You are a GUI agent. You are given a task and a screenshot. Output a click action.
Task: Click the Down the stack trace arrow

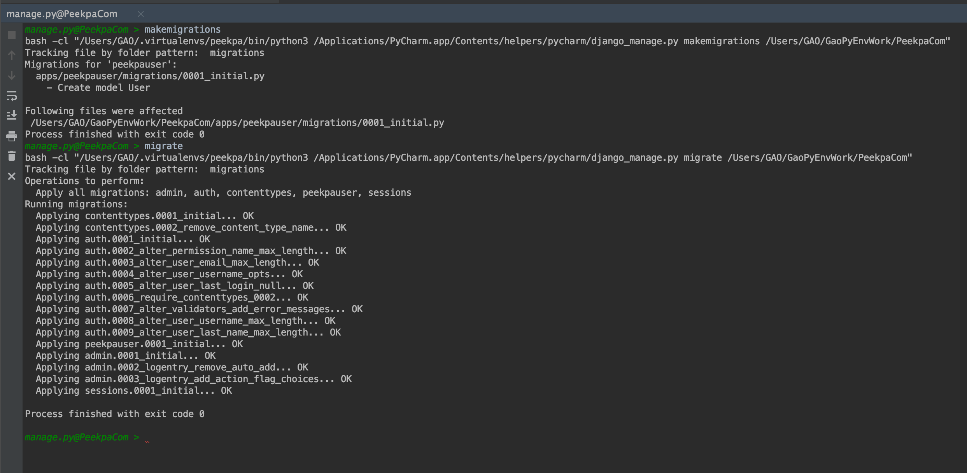12,75
